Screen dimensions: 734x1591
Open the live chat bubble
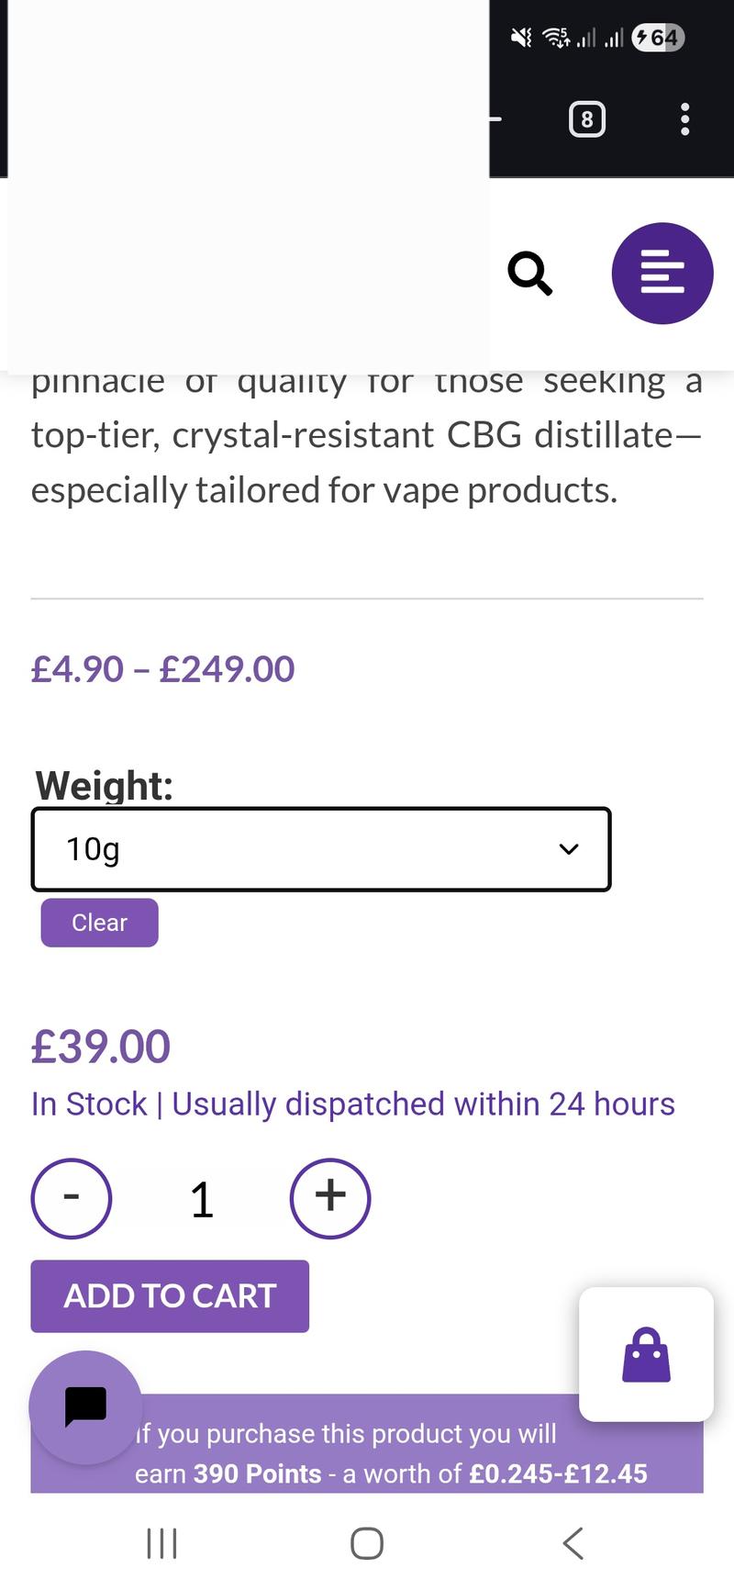coord(85,1406)
